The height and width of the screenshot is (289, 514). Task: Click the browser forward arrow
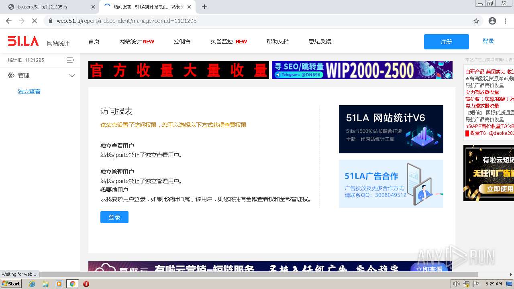tap(22, 21)
